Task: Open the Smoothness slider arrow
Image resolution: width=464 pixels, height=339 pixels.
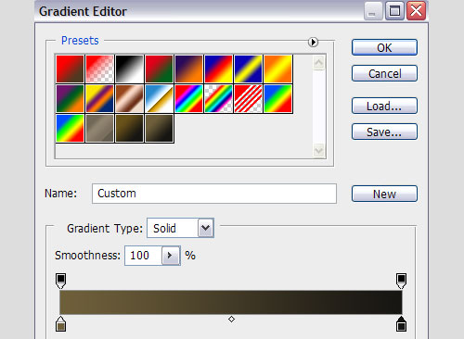Action: (x=171, y=256)
